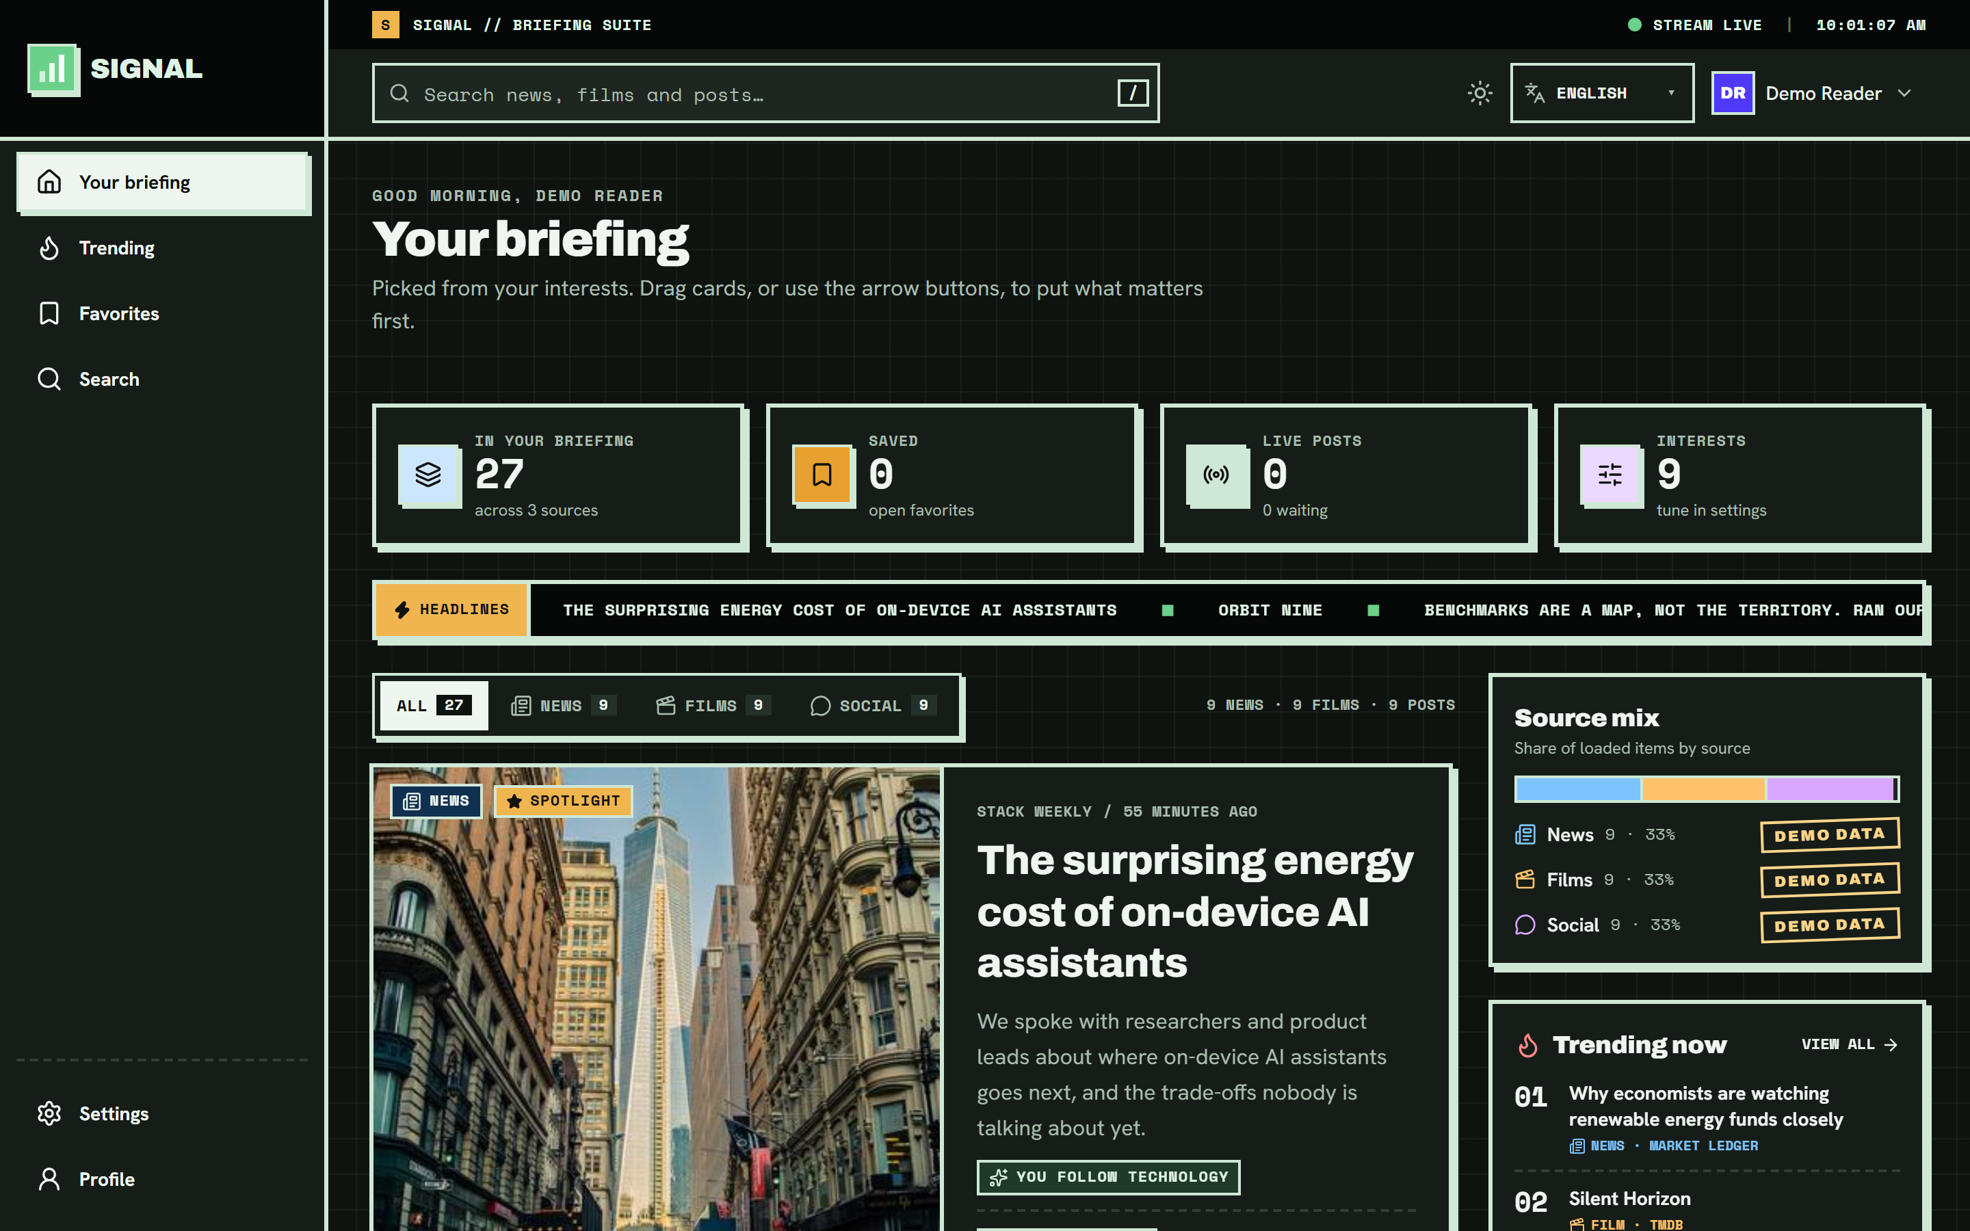Click the 9 NEWS · 9 FILMS · 9 POSTS summary
Viewport: 1970px width, 1231px height.
tap(1330, 705)
